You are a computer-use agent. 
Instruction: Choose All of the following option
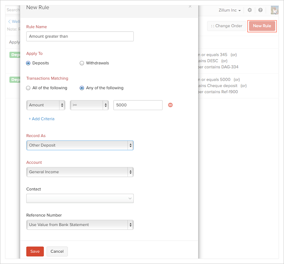[28, 88]
